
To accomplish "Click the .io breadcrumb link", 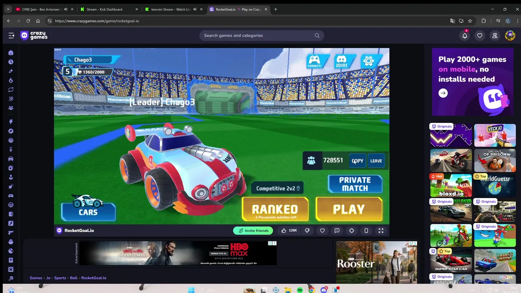I will 48,278.
